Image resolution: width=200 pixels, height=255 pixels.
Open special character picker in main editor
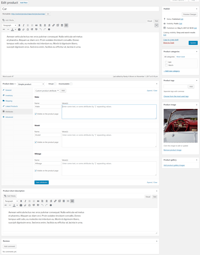[28, 29]
